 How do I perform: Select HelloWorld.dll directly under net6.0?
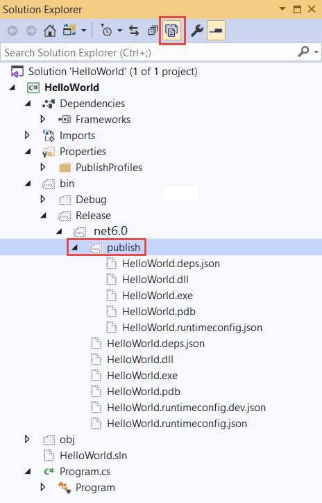(140, 360)
